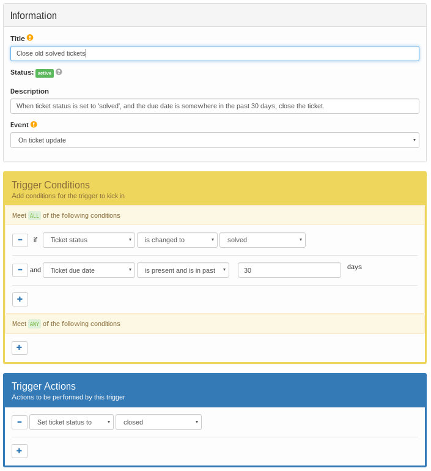
Task: Open the 'Ticket status' field dropdown
Action: coord(89,240)
